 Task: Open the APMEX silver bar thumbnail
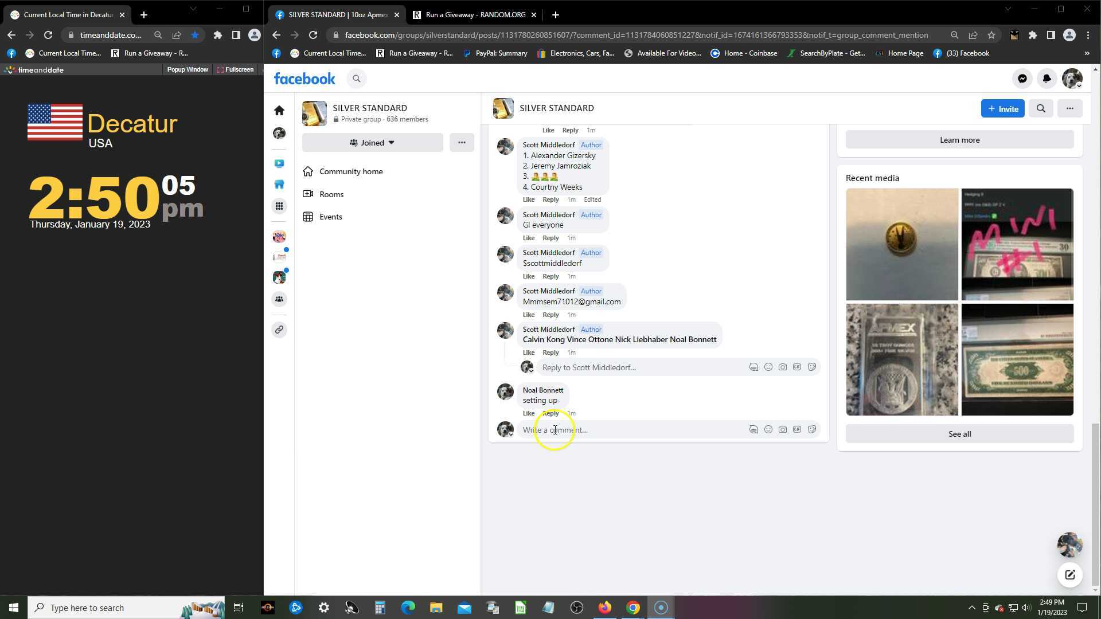pyautogui.click(x=902, y=359)
